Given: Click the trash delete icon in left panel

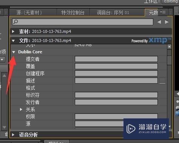Looking at the screenshot, I should 6,134.
